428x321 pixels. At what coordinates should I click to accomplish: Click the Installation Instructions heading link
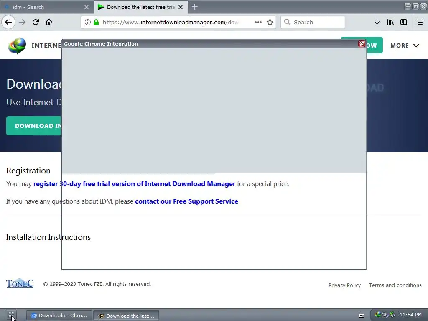[x=48, y=237]
